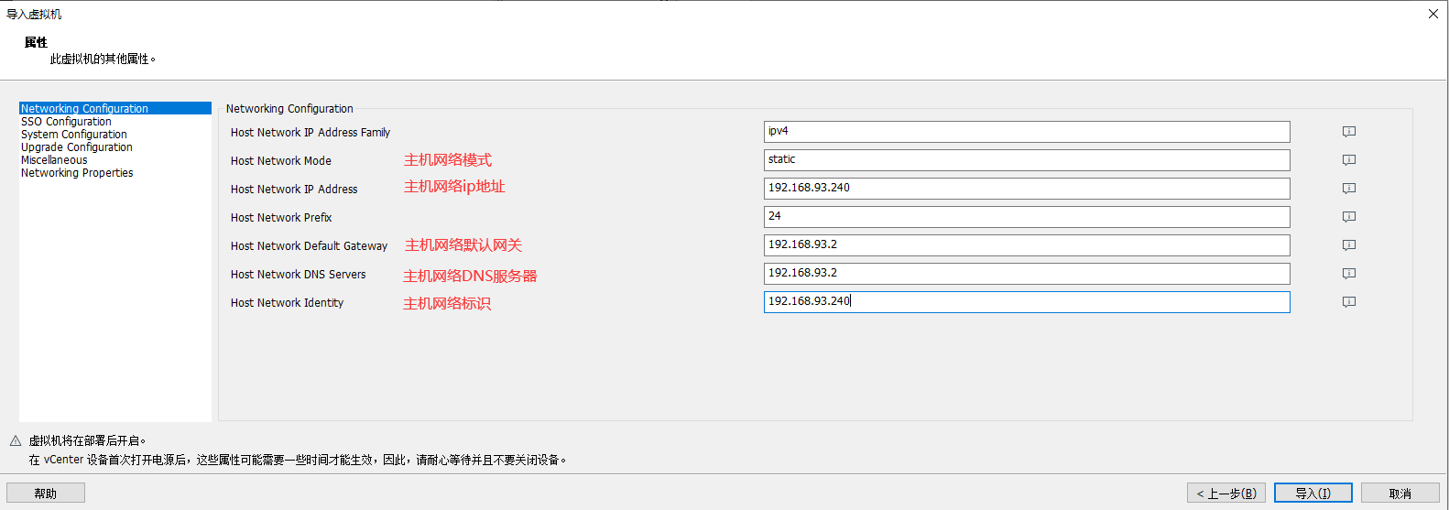The height and width of the screenshot is (510, 1449).
Task: Click the 帮助 help button
Action: (x=46, y=493)
